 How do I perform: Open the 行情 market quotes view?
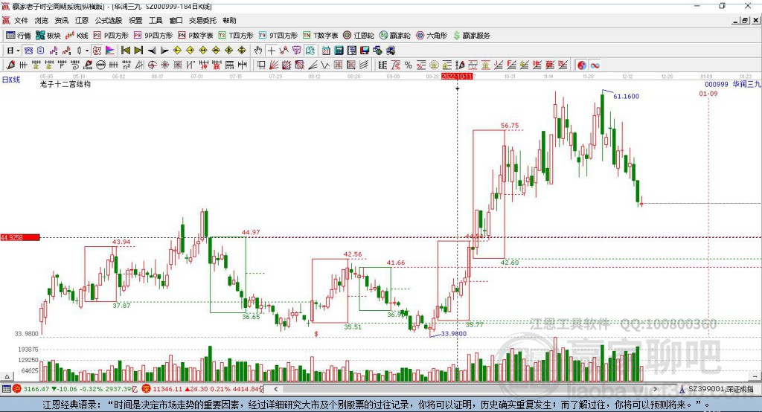[19, 36]
